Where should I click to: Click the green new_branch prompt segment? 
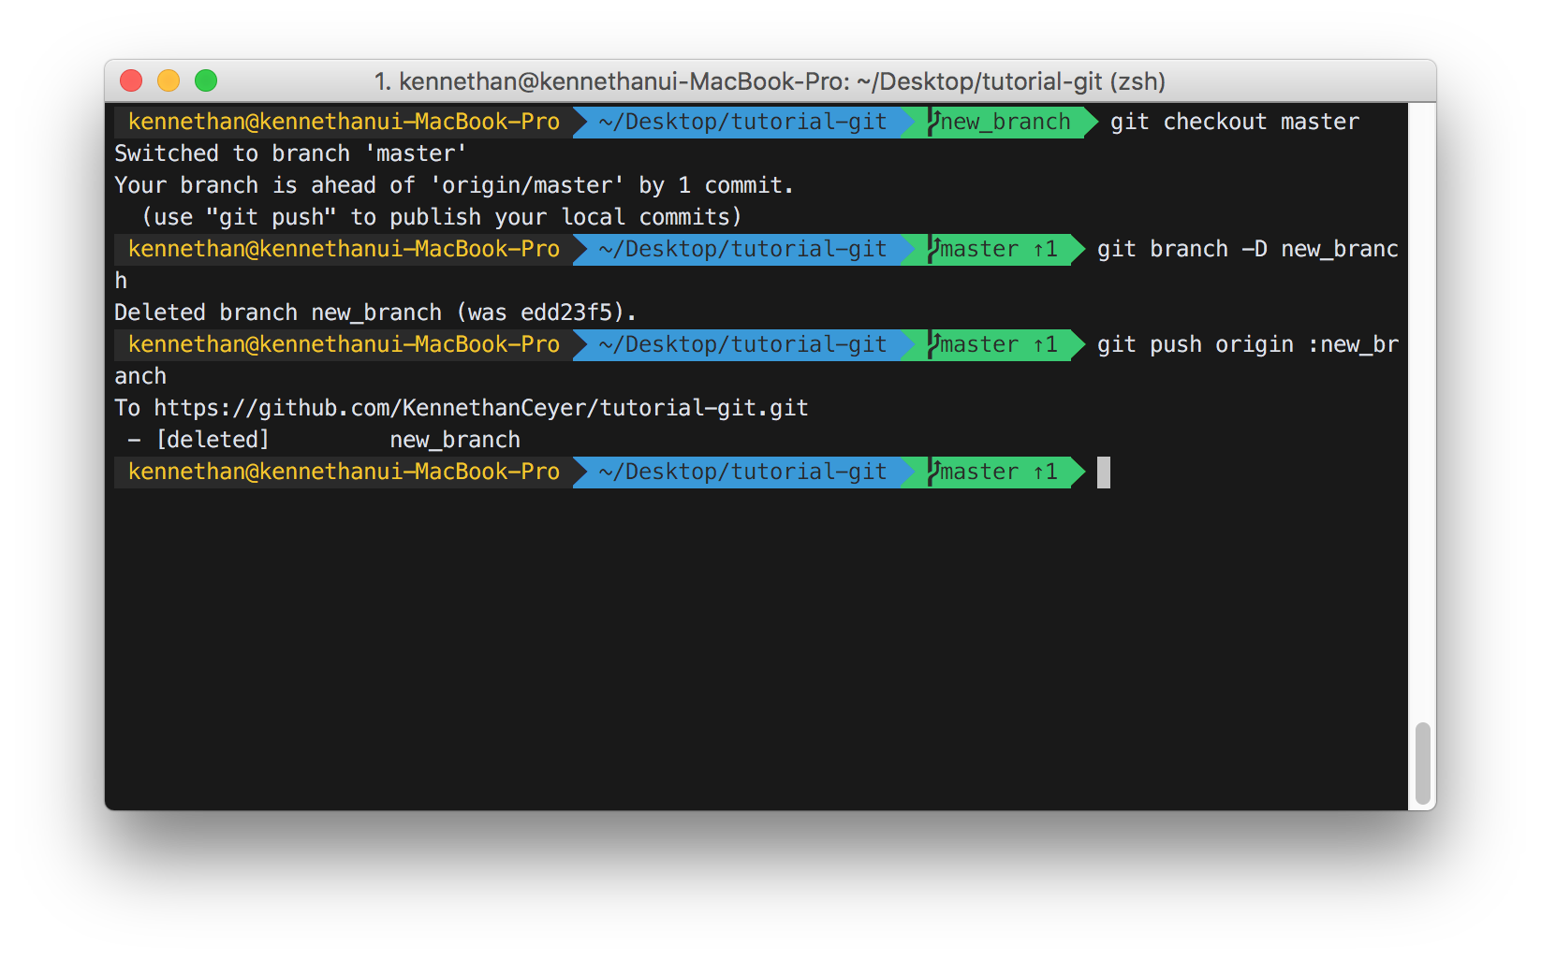pos(1004,121)
